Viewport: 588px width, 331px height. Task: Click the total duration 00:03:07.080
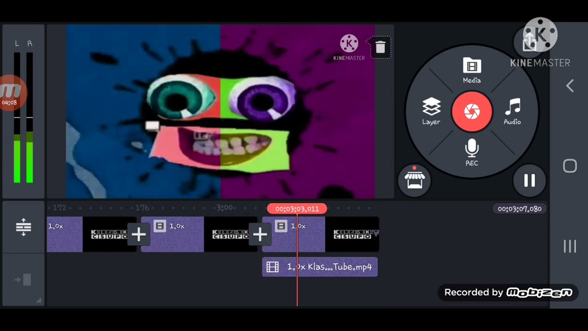520,209
